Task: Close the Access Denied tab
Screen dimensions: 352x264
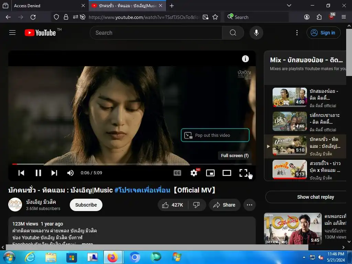Action: tap(83, 5)
